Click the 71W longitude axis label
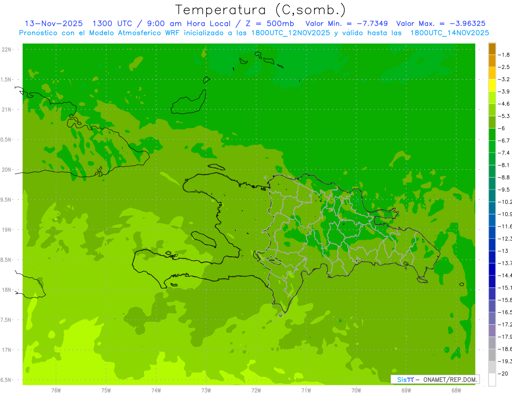Screen dimensions: 512x396 [306, 390]
